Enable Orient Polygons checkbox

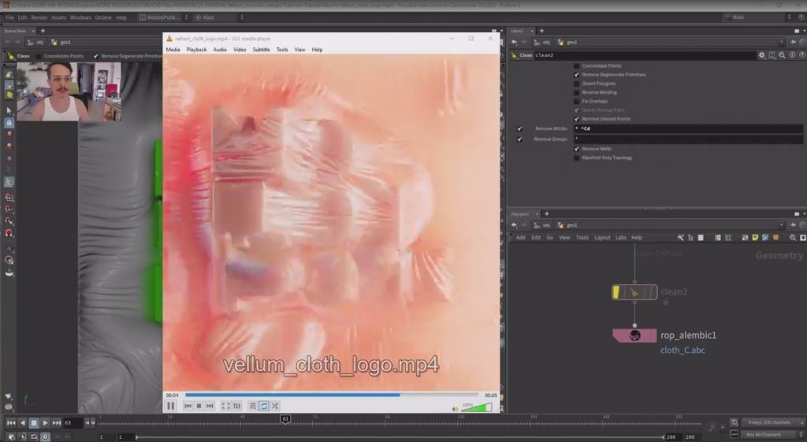coord(576,84)
